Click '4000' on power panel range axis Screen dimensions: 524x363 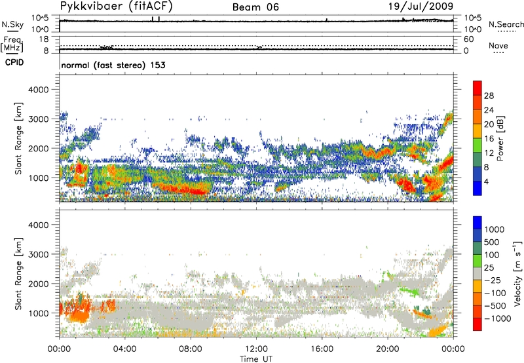[38, 90]
